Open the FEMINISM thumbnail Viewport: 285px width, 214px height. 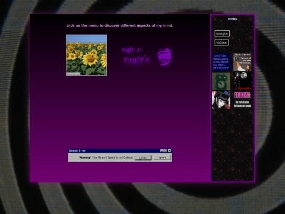242,100
